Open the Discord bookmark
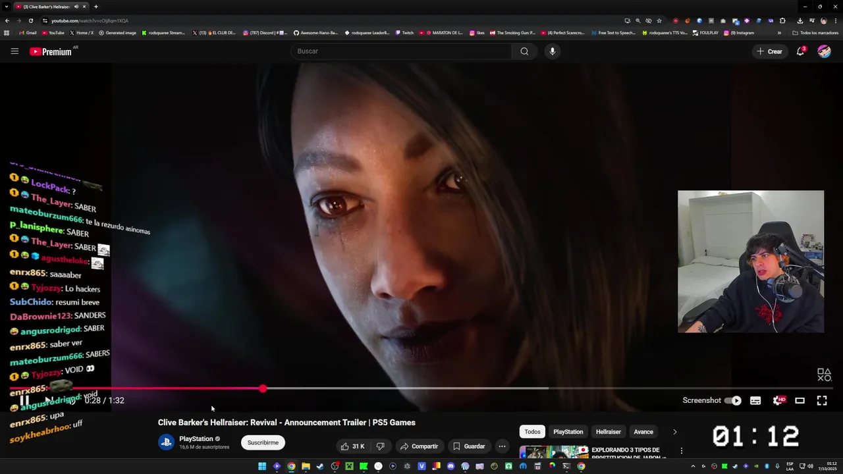Viewport: 843px width, 474px height. (x=265, y=33)
